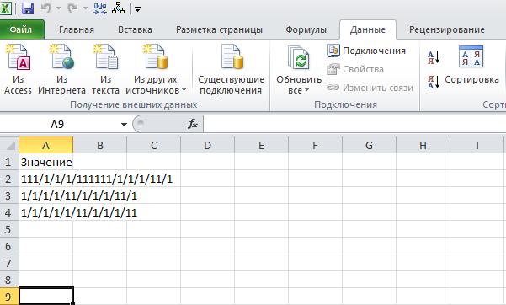Select cell with 111/1/1/1/111111/1/1/1/11/1
This screenshot has height=305, width=506.
click(x=46, y=179)
